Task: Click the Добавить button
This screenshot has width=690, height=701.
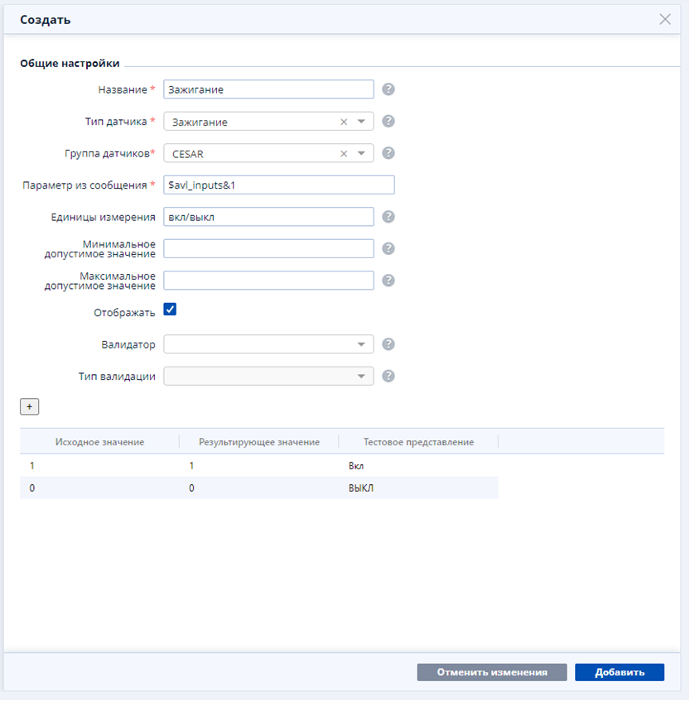Action: pyautogui.click(x=620, y=672)
